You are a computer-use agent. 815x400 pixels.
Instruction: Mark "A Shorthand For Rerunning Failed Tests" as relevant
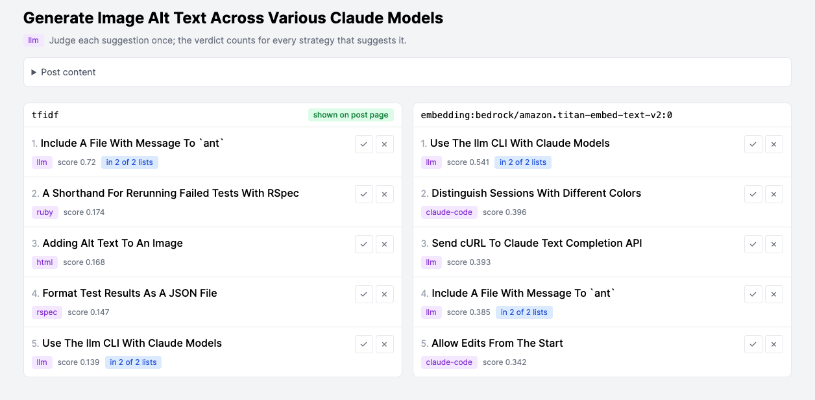click(x=364, y=194)
